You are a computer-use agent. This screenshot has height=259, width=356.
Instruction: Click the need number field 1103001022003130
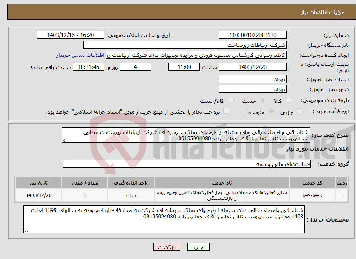pos(253,35)
